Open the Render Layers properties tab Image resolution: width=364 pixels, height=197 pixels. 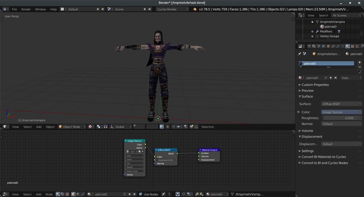314,46
